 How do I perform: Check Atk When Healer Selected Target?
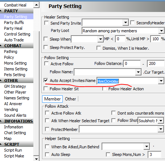[x=47, y=120]
